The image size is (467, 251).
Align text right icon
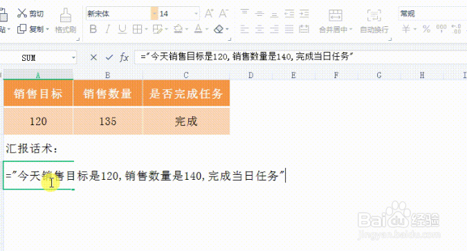(x=274, y=29)
